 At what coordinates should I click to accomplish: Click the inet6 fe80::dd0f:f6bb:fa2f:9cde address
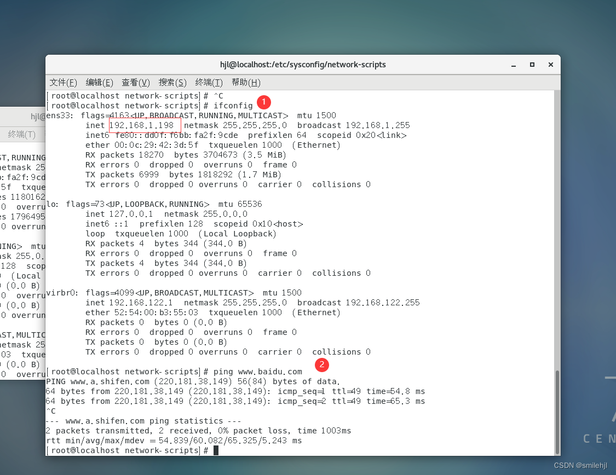(177, 135)
